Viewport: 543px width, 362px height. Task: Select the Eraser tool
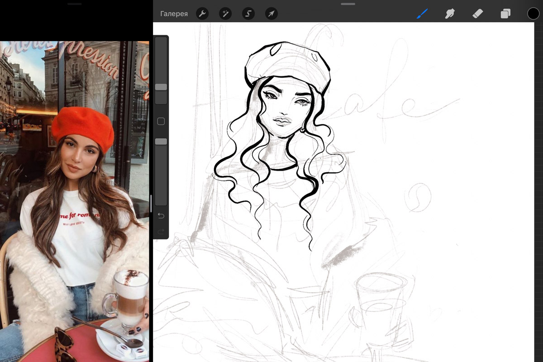point(477,14)
